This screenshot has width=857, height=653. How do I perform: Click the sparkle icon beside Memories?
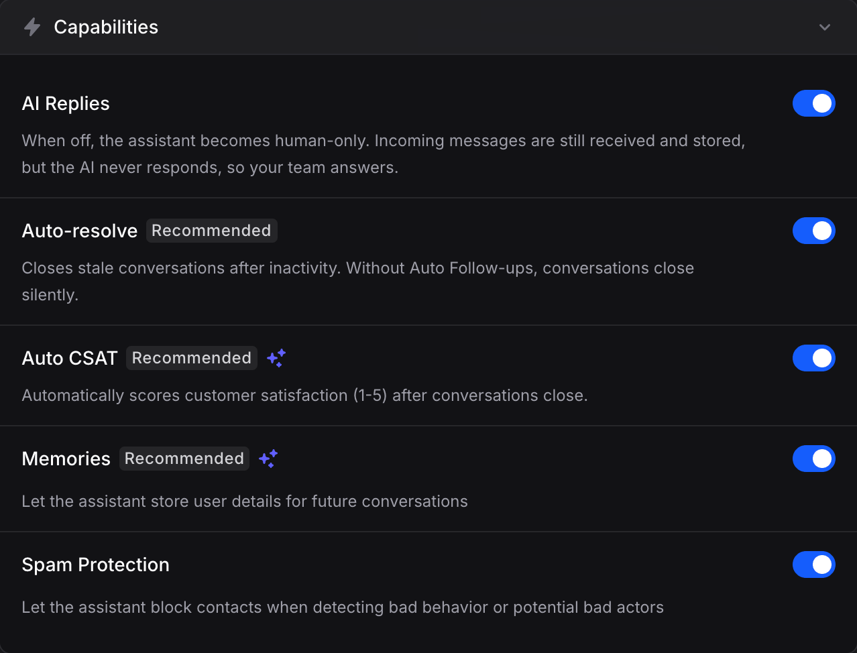268,459
